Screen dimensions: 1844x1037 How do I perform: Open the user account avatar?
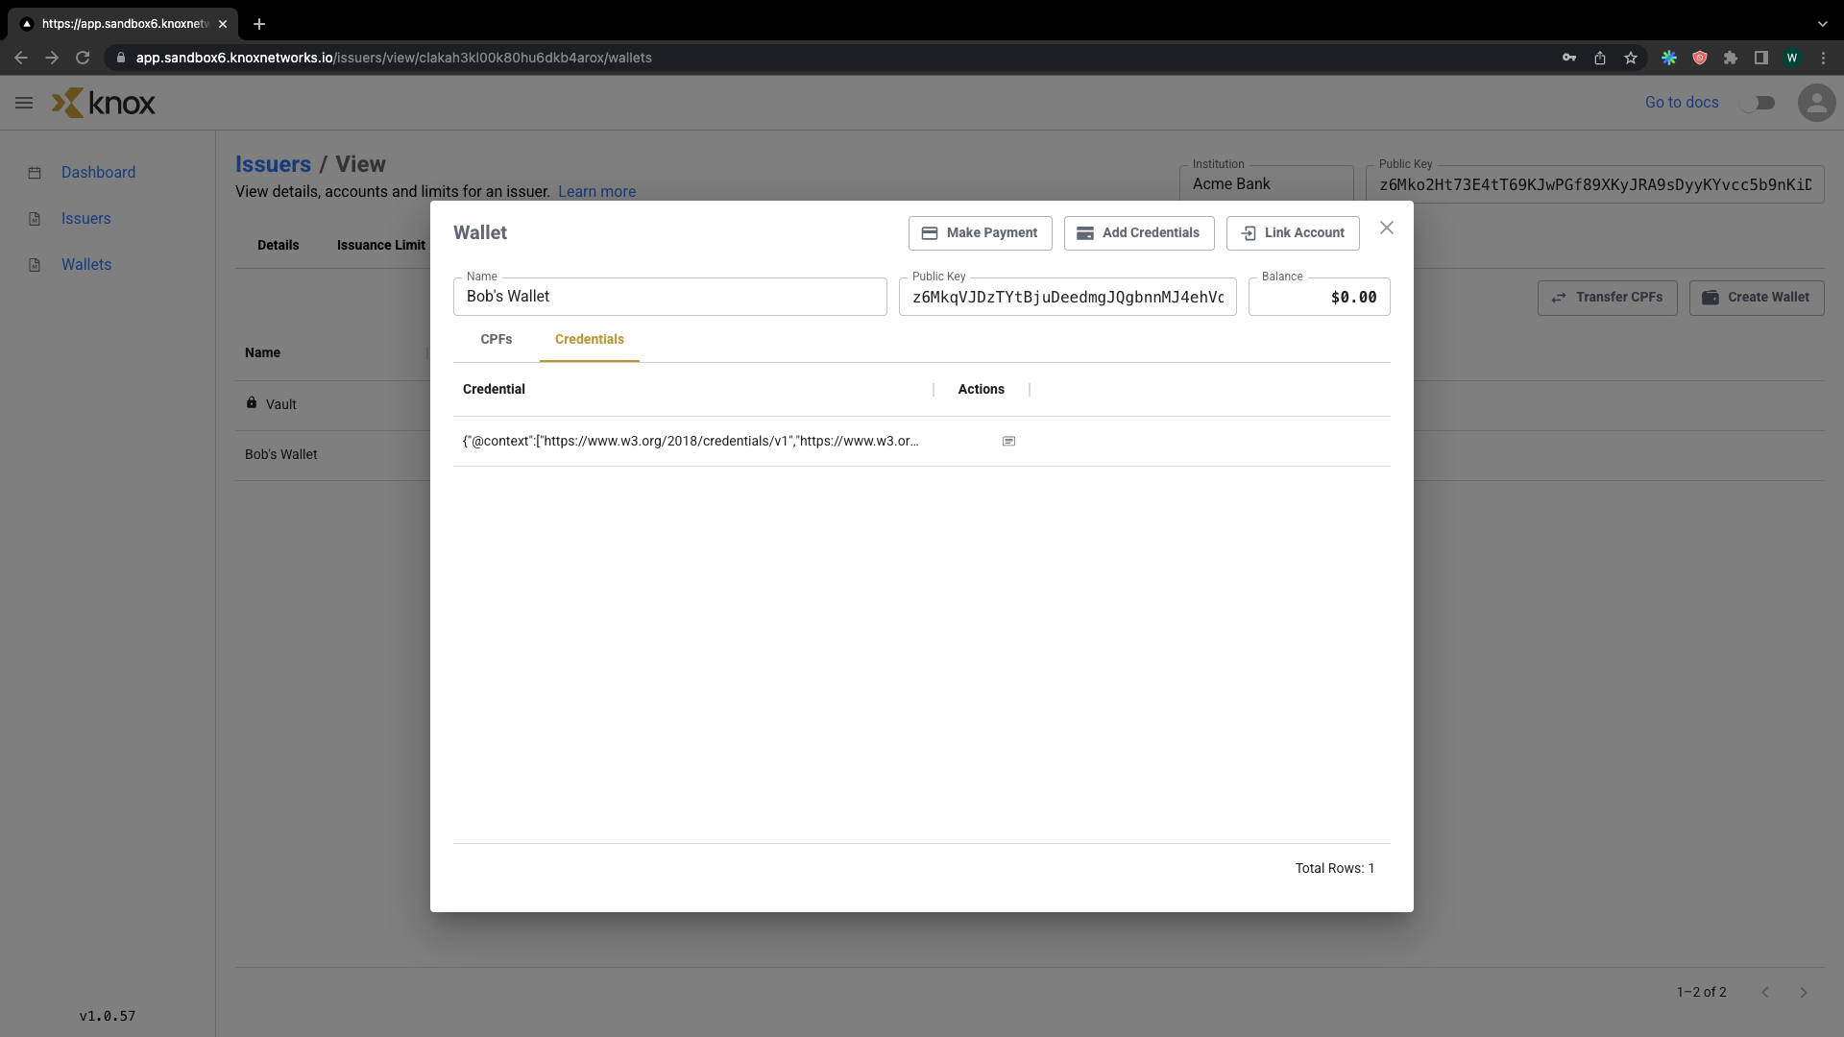[1816, 103]
